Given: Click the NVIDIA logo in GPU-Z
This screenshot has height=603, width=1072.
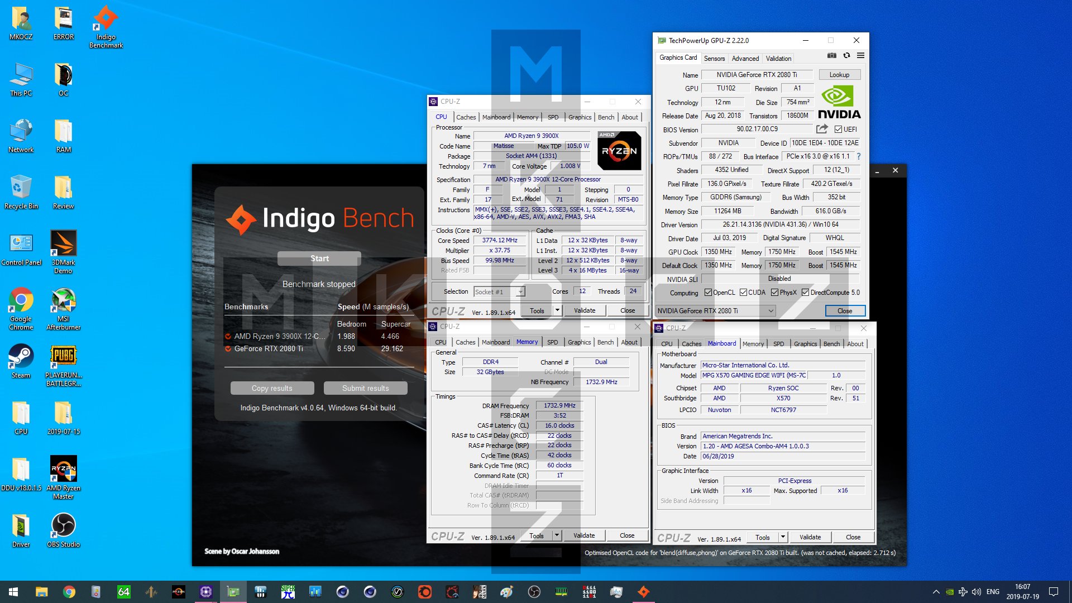Looking at the screenshot, I should [839, 102].
